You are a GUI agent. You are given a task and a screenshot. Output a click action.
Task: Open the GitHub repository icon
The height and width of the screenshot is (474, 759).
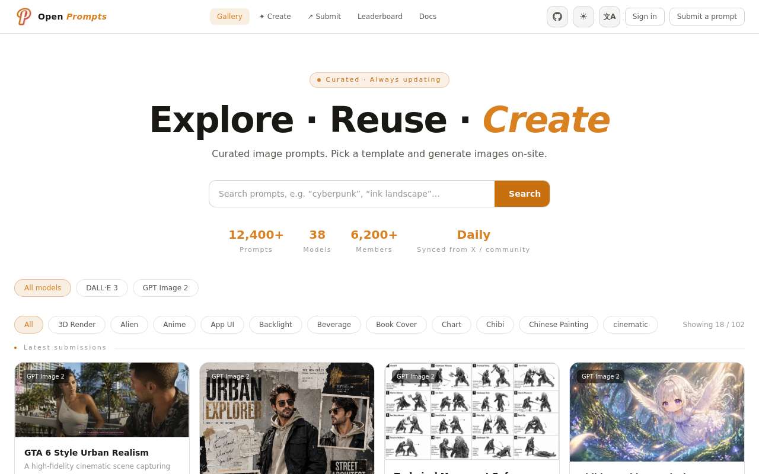pyautogui.click(x=557, y=17)
